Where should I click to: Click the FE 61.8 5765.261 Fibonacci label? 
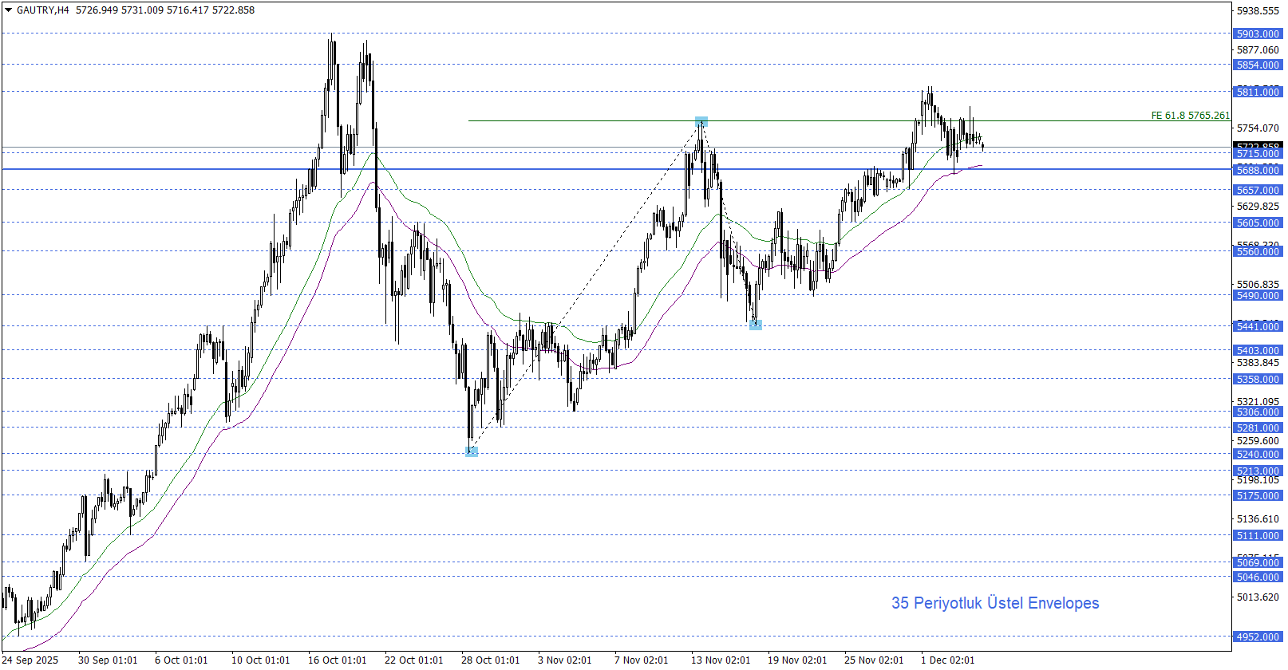pyautogui.click(x=1190, y=116)
